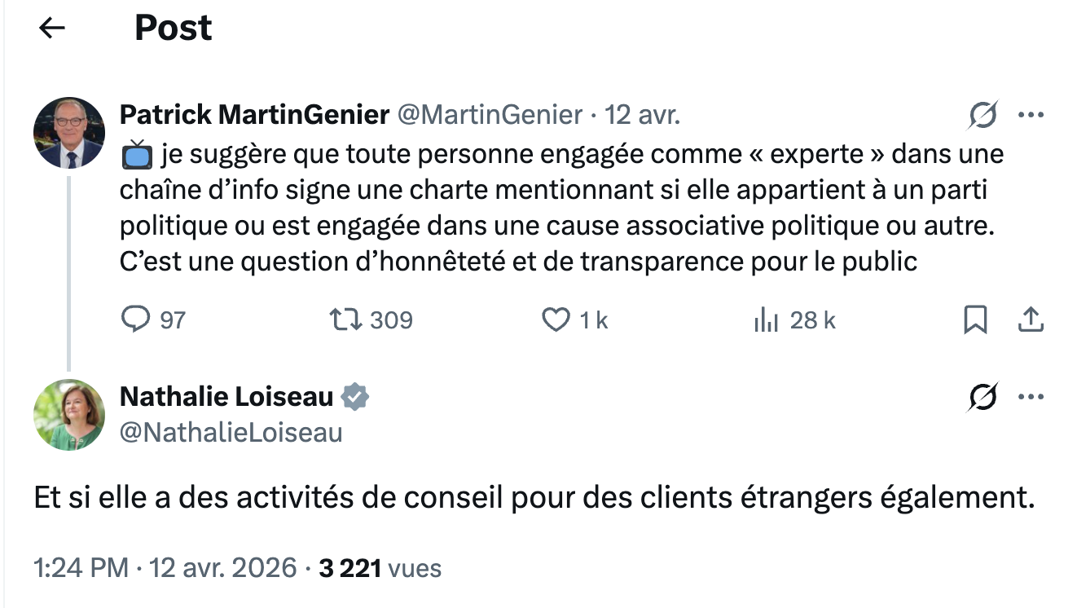
Task: Open Patrick MartinGenier's profile picture
Action: (69, 133)
